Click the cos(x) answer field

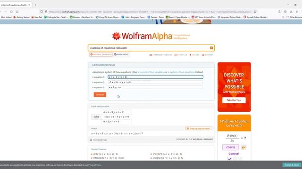tap(230, 147)
